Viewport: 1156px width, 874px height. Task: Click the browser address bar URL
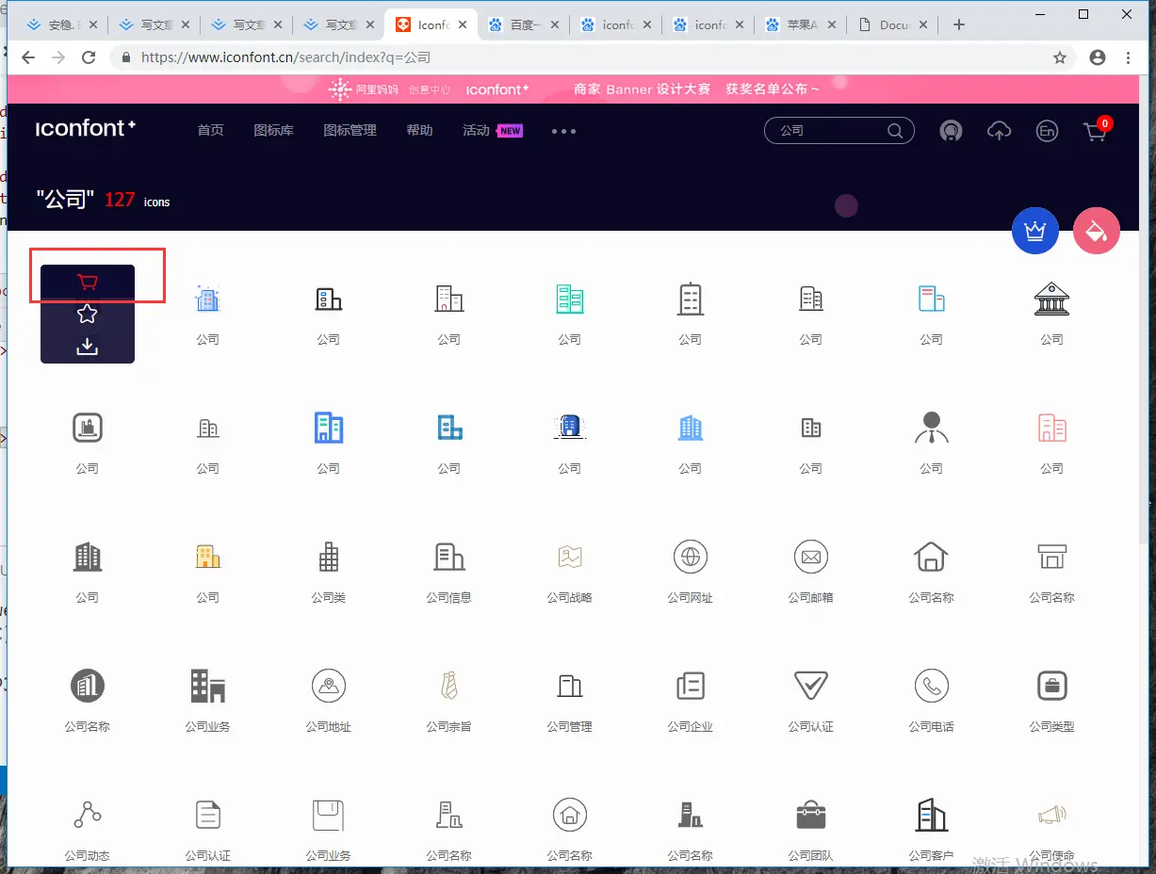(x=285, y=57)
